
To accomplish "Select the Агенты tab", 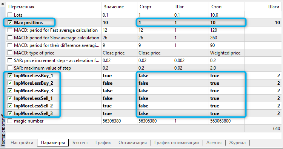I will (214, 143).
